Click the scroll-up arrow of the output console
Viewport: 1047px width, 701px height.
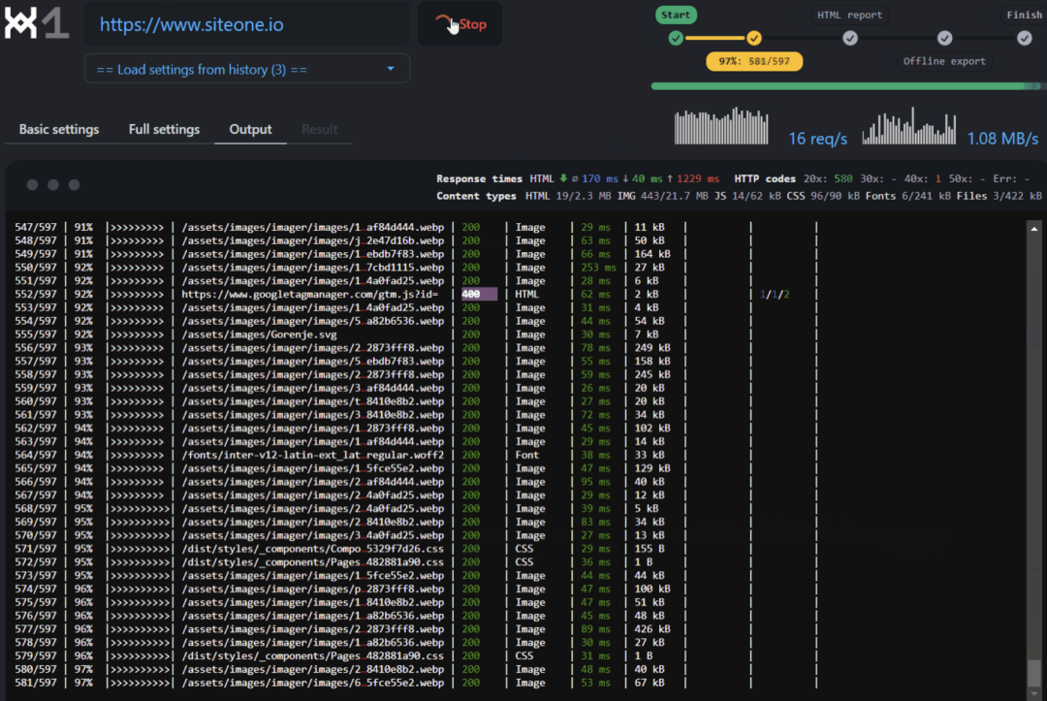(1034, 228)
